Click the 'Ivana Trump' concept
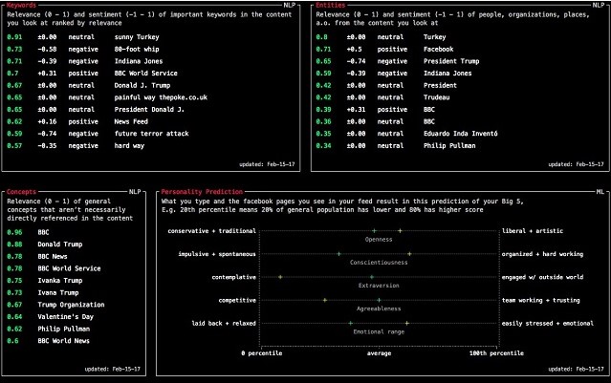The image size is (611, 383). click(58, 292)
